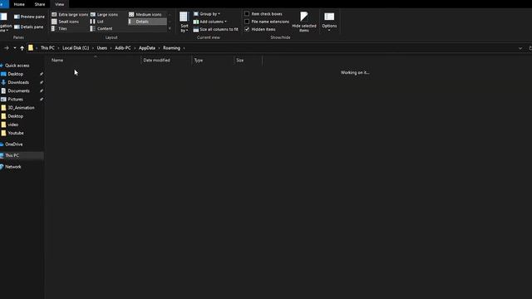Open Downloads in navigation pane
This screenshot has height=299, width=532.
pyautogui.click(x=18, y=82)
